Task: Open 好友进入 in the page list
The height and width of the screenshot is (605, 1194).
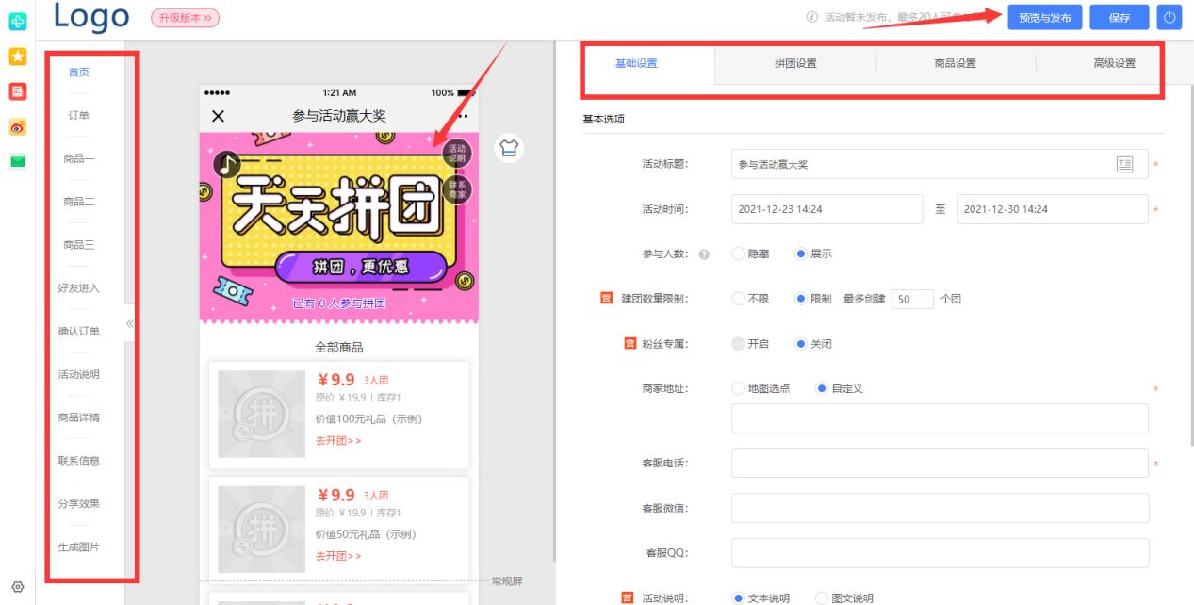Action: [79, 288]
